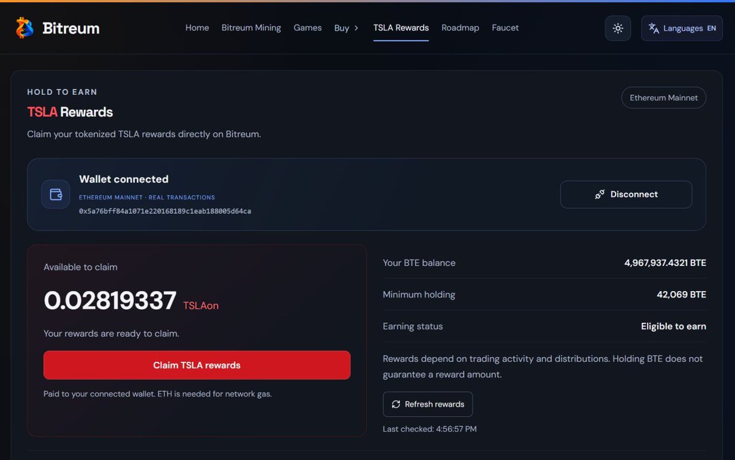Click the Available to claim label
Viewport: 735px width, 460px height.
coord(80,267)
